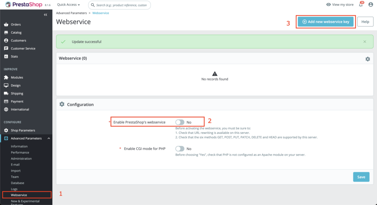Click the Advanced Parameters icon
This screenshot has height=205, width=377.
coord(6,138)
